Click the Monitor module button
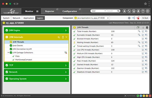The width and height of the screenshot is (152, 98). point(31,11)
